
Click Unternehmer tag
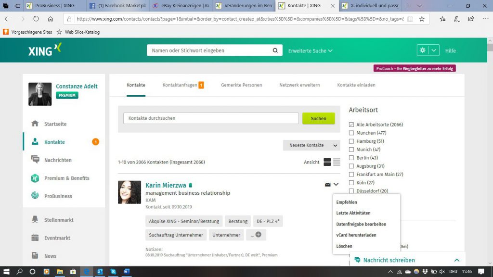226,235
